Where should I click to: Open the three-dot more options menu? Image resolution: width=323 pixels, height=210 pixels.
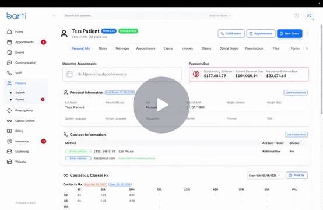pyautogui.click(x=308, y=34)
